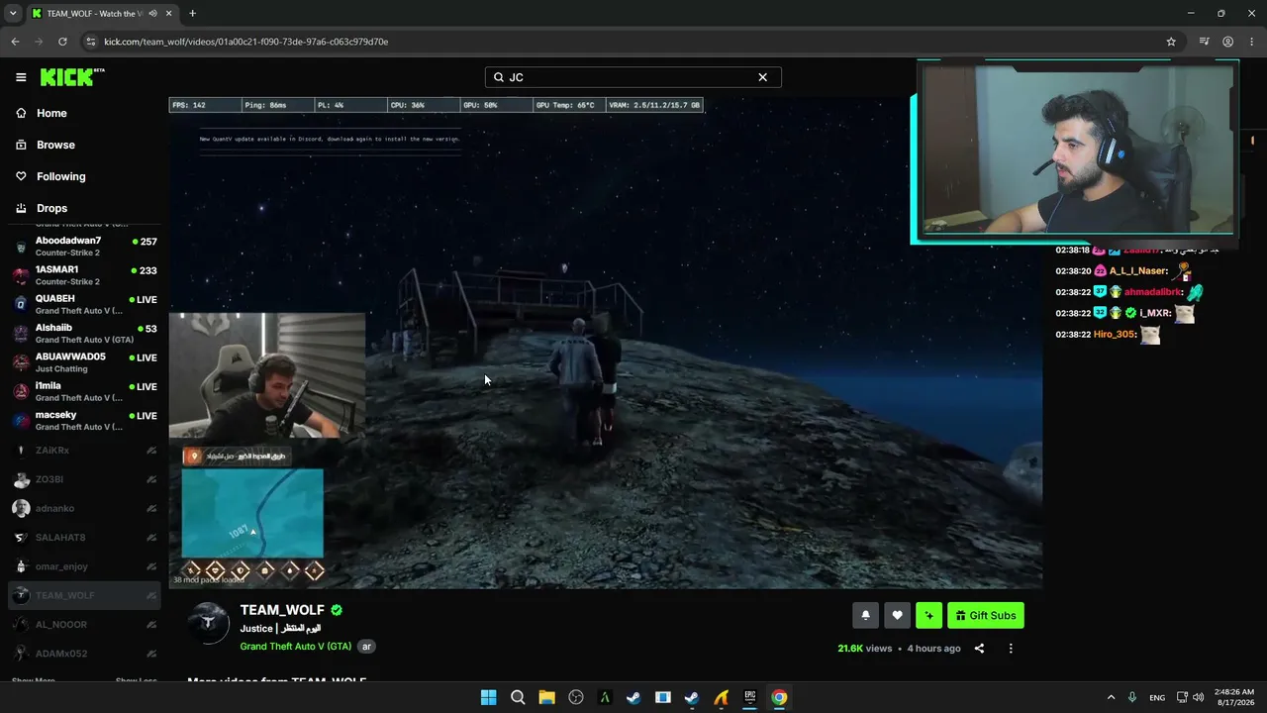Image resolution: width=1267 pixels, height=713 pixels.
Task: Open the TEAM_WOLF channel name link
Action: [x=282, y=610]
